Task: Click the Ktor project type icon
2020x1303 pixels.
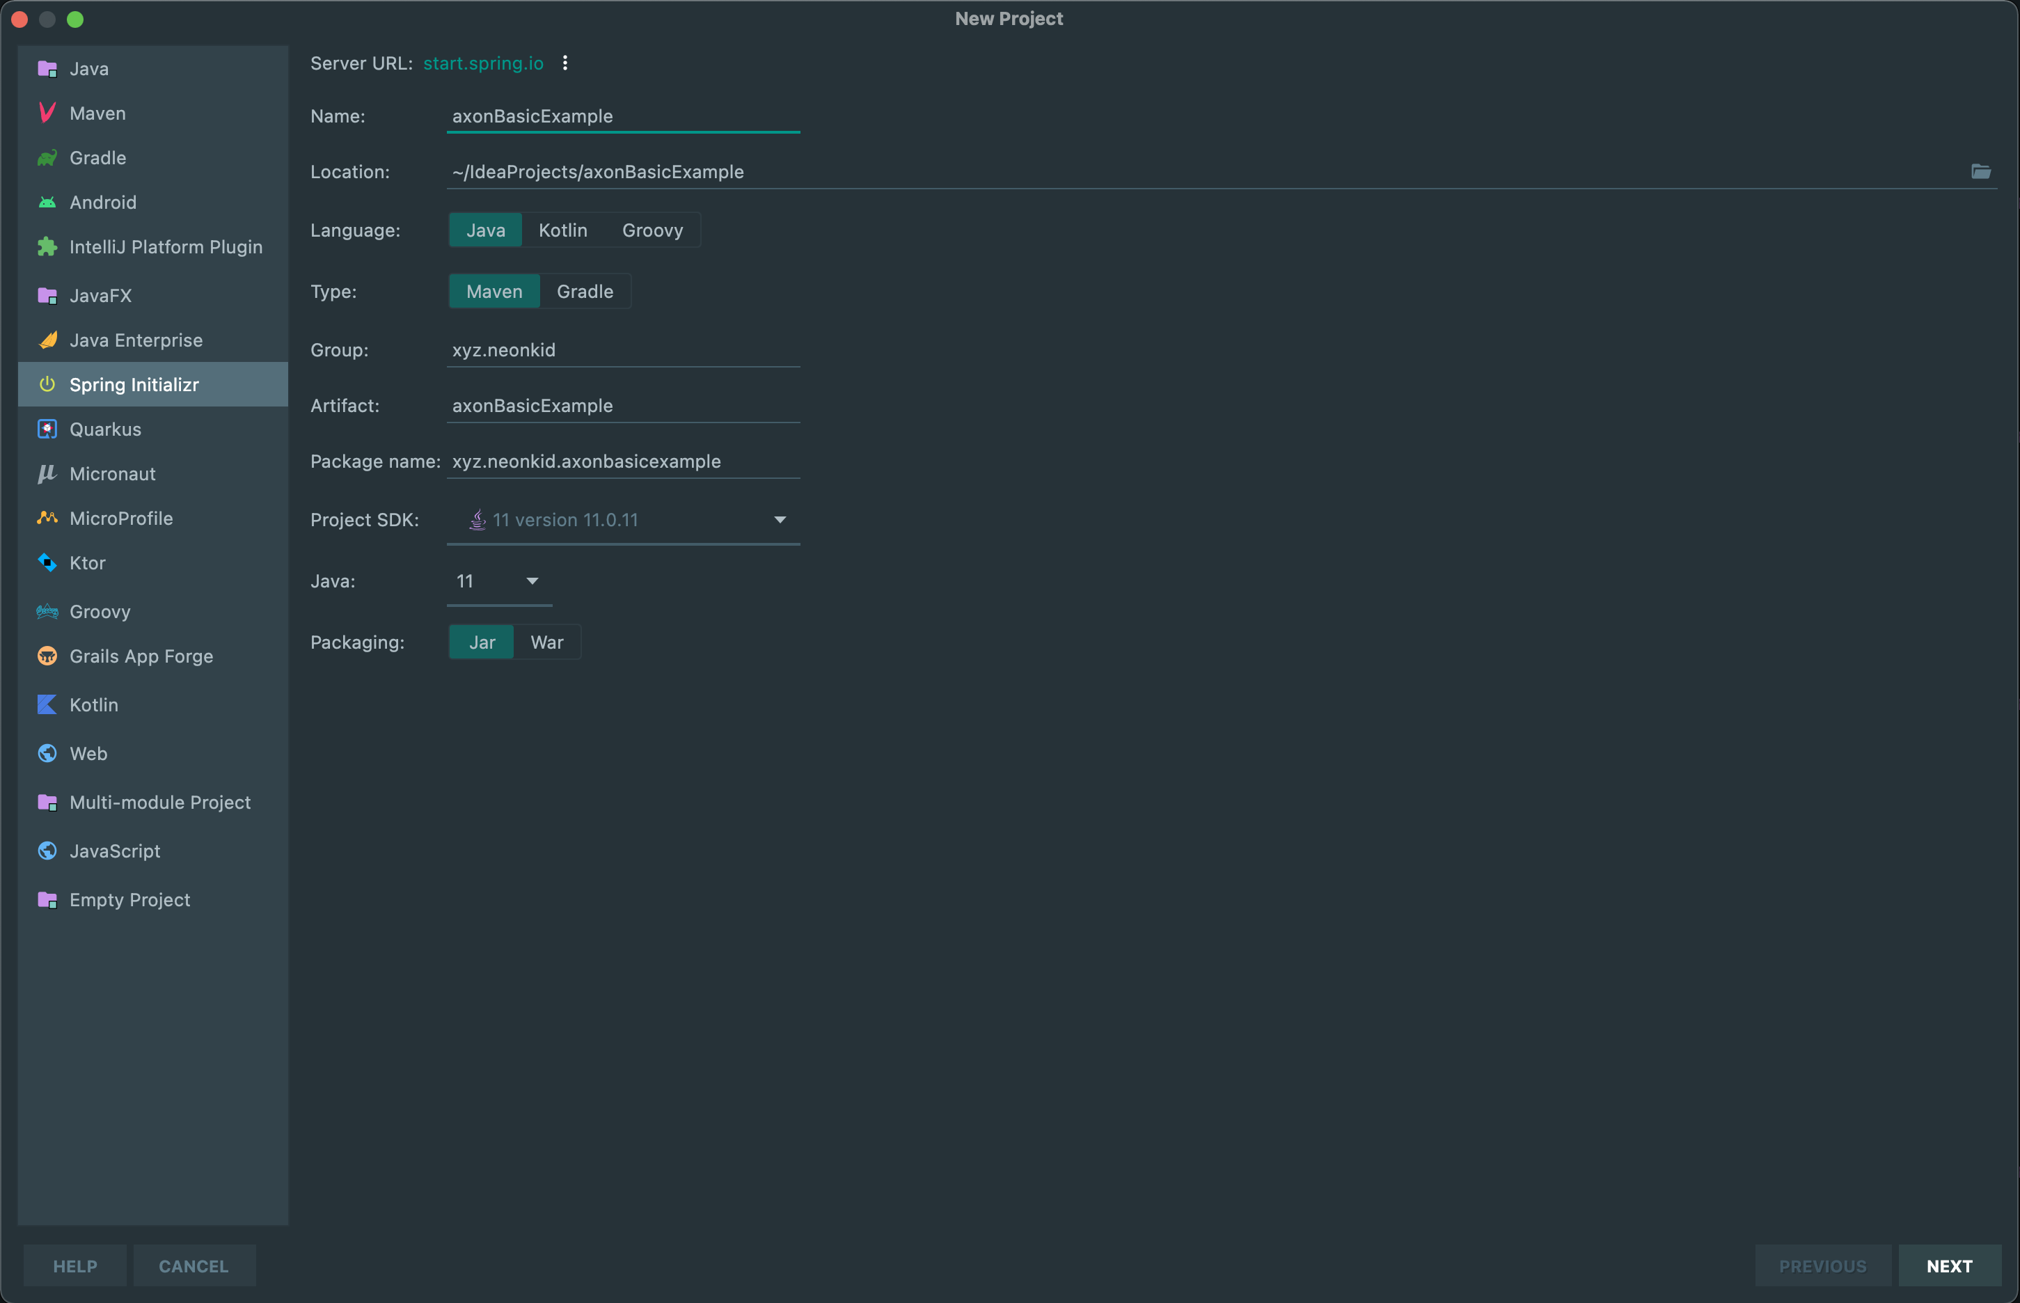Action: tap(47, 562)
